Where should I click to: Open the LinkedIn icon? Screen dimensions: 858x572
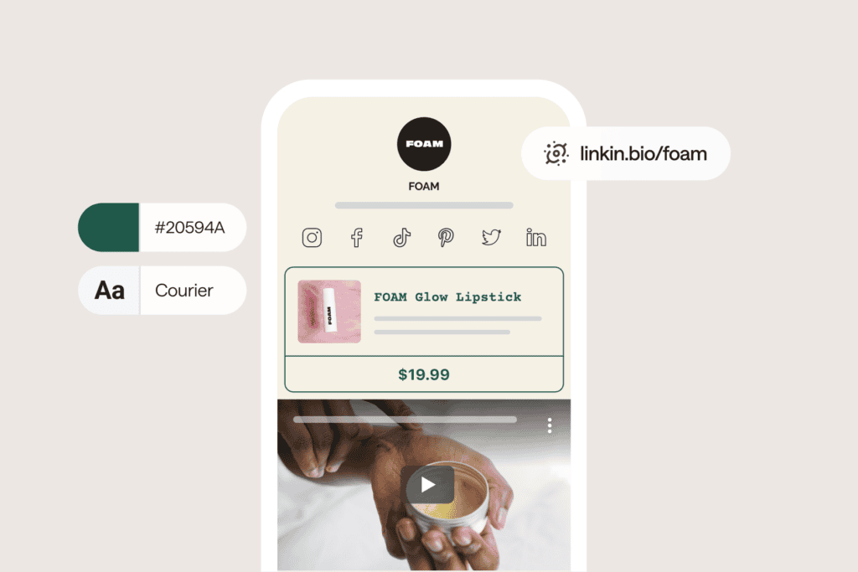tap(535, 237)
